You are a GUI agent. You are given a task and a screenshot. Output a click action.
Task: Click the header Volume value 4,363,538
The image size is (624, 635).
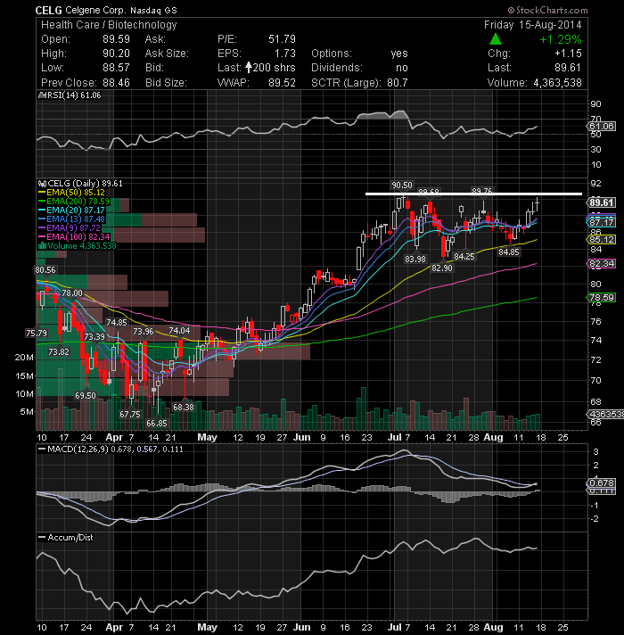558,83
